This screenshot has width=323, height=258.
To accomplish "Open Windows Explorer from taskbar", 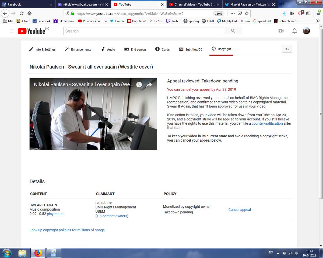I will point(23,253).
